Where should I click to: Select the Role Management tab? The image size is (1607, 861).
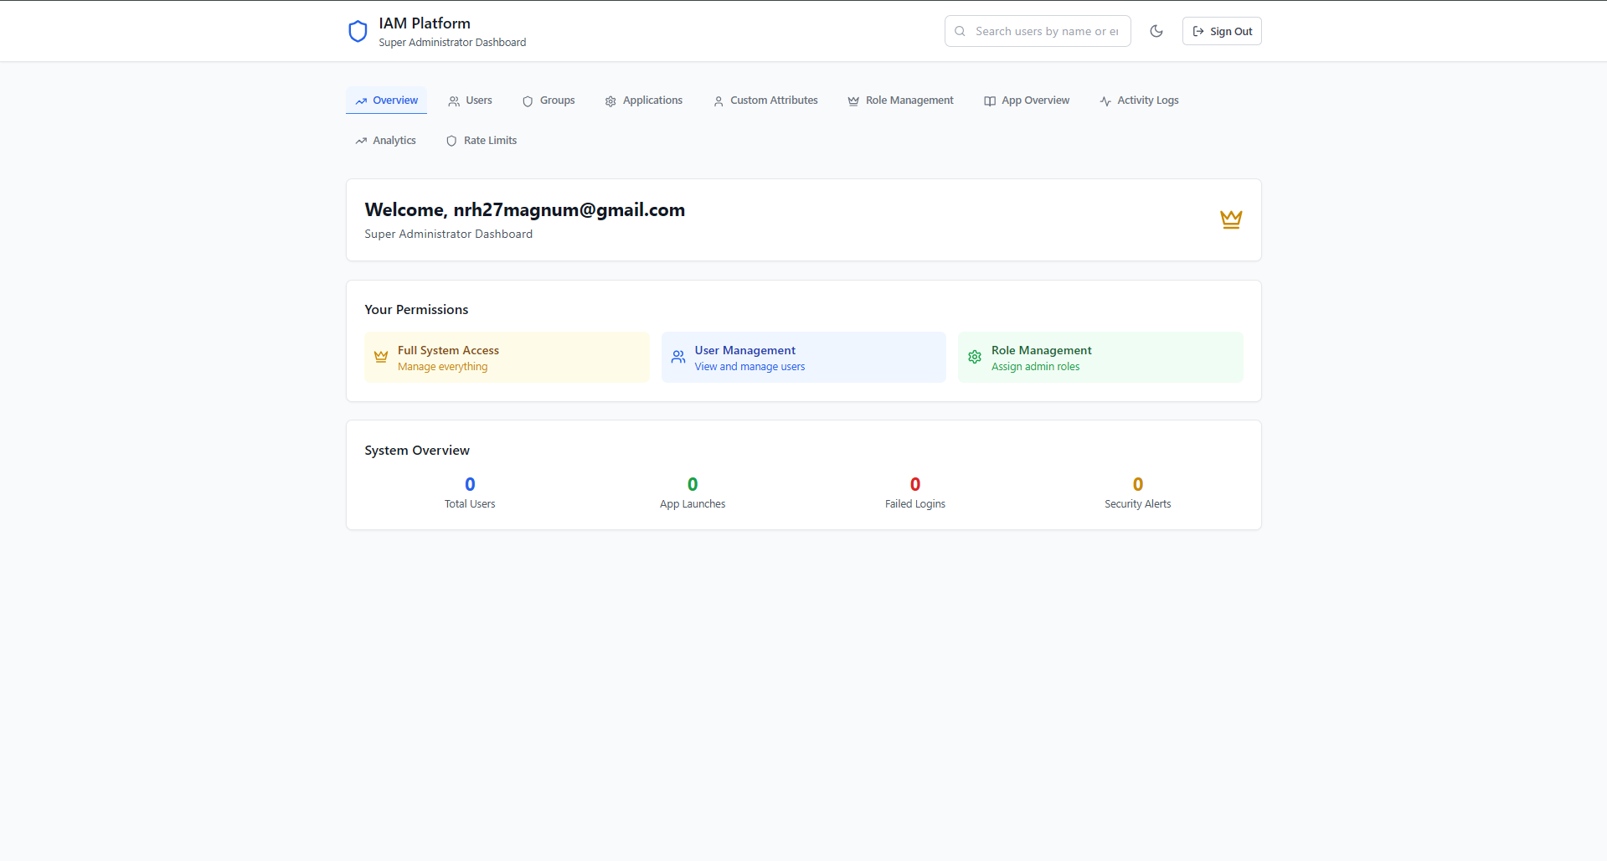click(900, 101)
